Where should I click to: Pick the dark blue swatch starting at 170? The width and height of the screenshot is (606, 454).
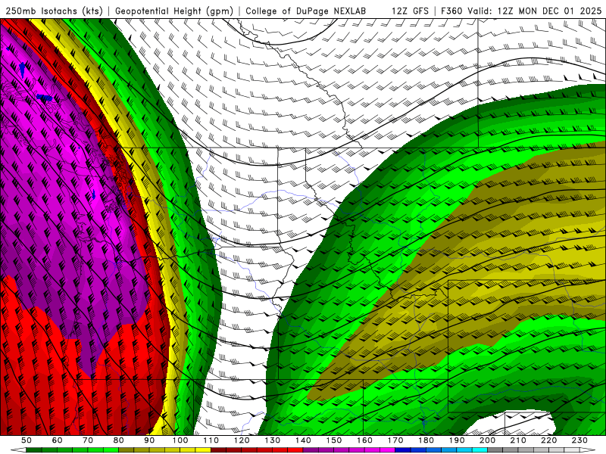point(403,449)
